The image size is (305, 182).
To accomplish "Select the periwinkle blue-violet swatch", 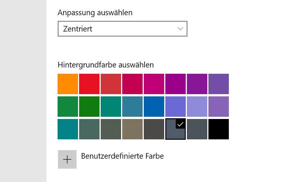I will click(x=175, y=107).
